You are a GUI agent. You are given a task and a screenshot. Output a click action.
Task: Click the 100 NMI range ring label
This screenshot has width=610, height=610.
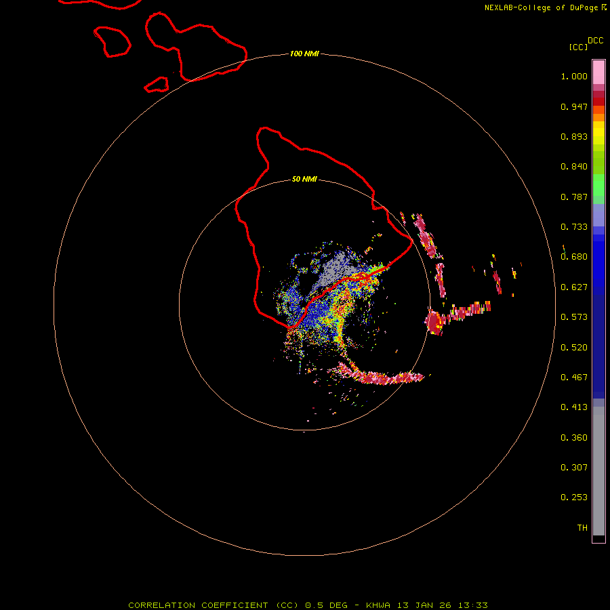click(x=304, y=54)
